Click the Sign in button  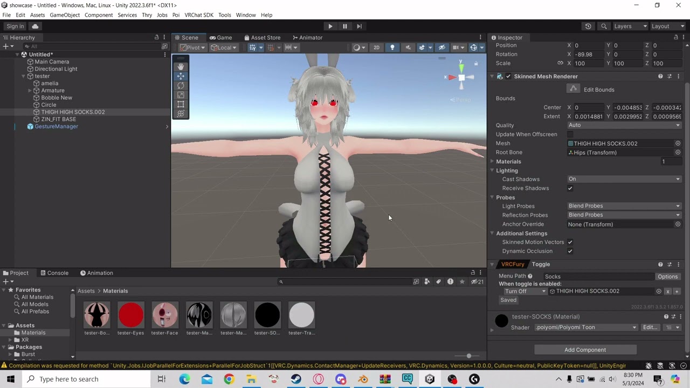(x=15, y=26)
